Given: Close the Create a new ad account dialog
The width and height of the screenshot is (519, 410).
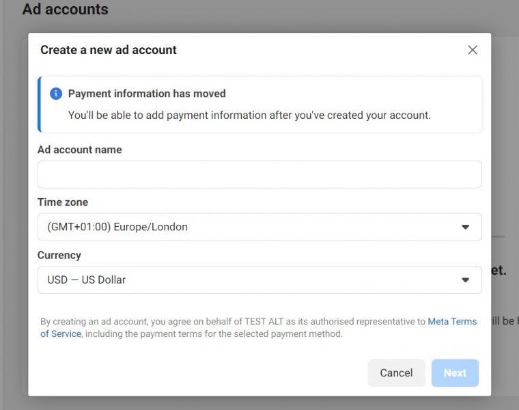Looking at the screenshot, I should pos(473,50).
